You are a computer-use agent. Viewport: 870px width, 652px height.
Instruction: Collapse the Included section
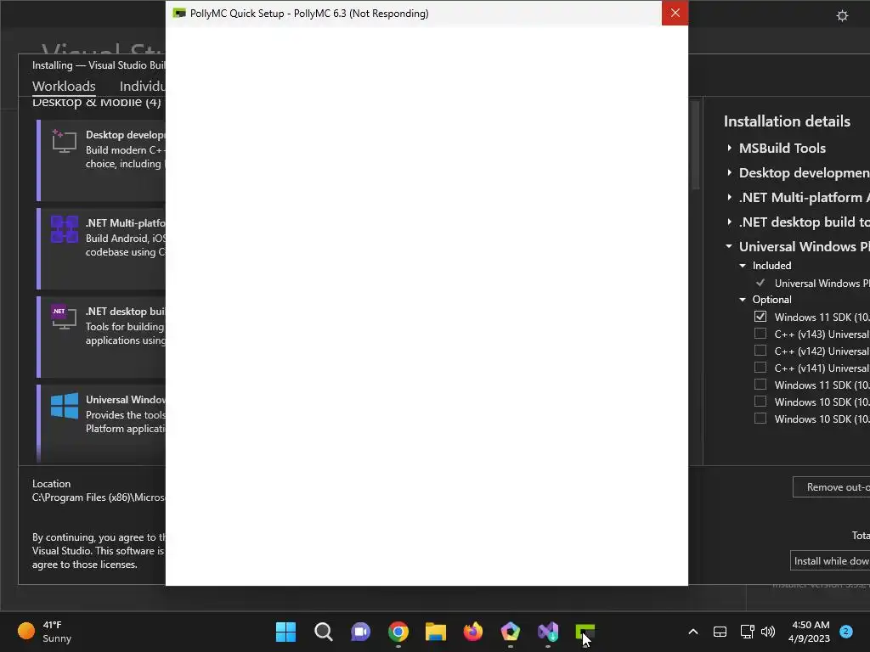(743, 266)
